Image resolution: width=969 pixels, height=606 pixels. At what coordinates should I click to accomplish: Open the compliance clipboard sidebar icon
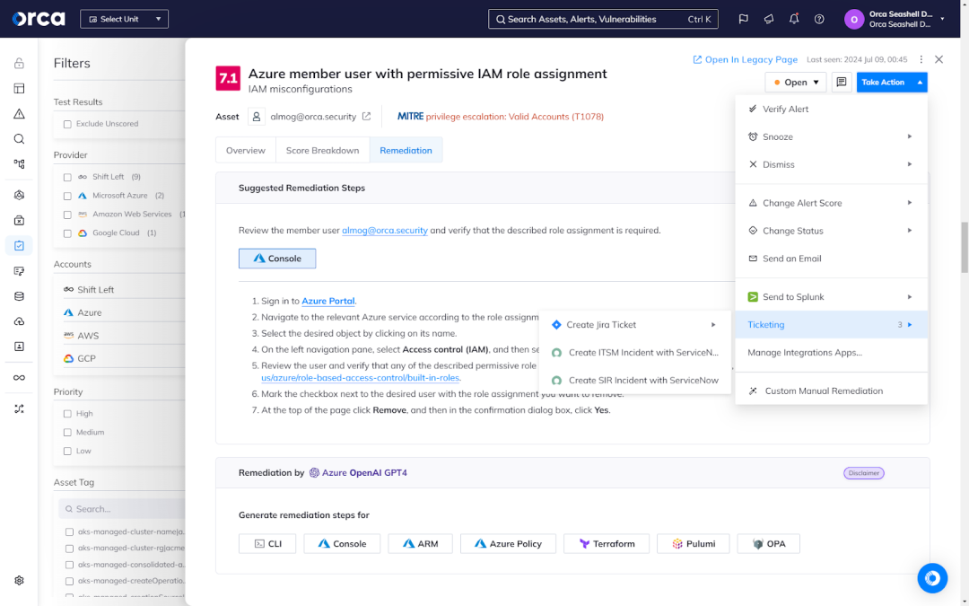pyautogui.click(x=19, y=245)
